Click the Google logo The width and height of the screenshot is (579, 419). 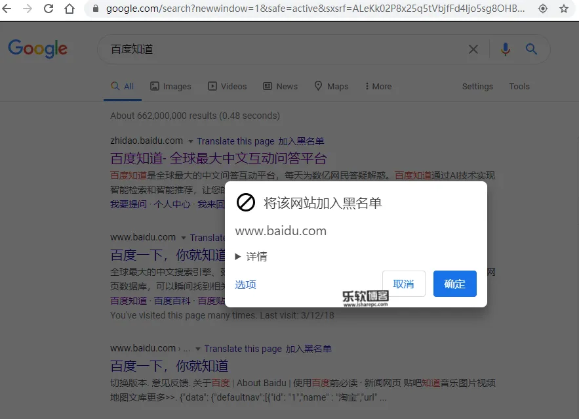click(x=37, y=49)
